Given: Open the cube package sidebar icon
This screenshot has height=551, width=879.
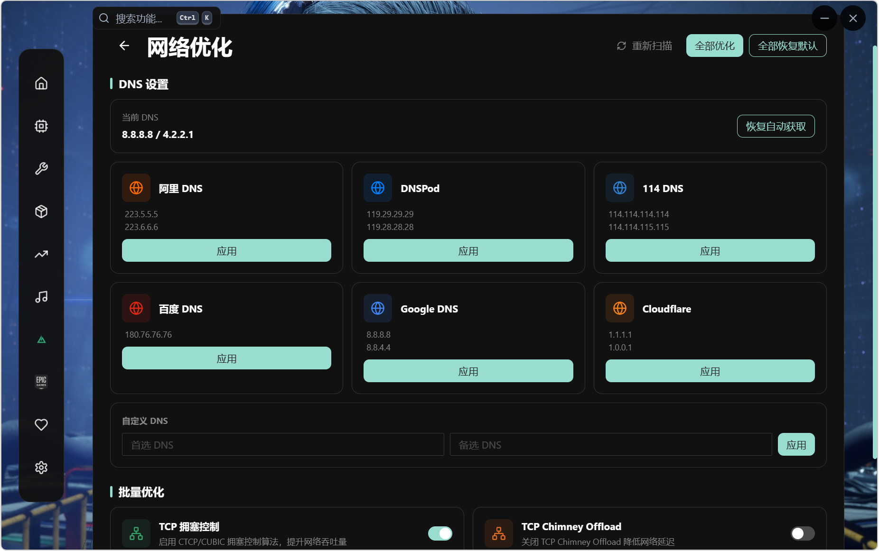Looking at the screenshot, I should point(41,211).
